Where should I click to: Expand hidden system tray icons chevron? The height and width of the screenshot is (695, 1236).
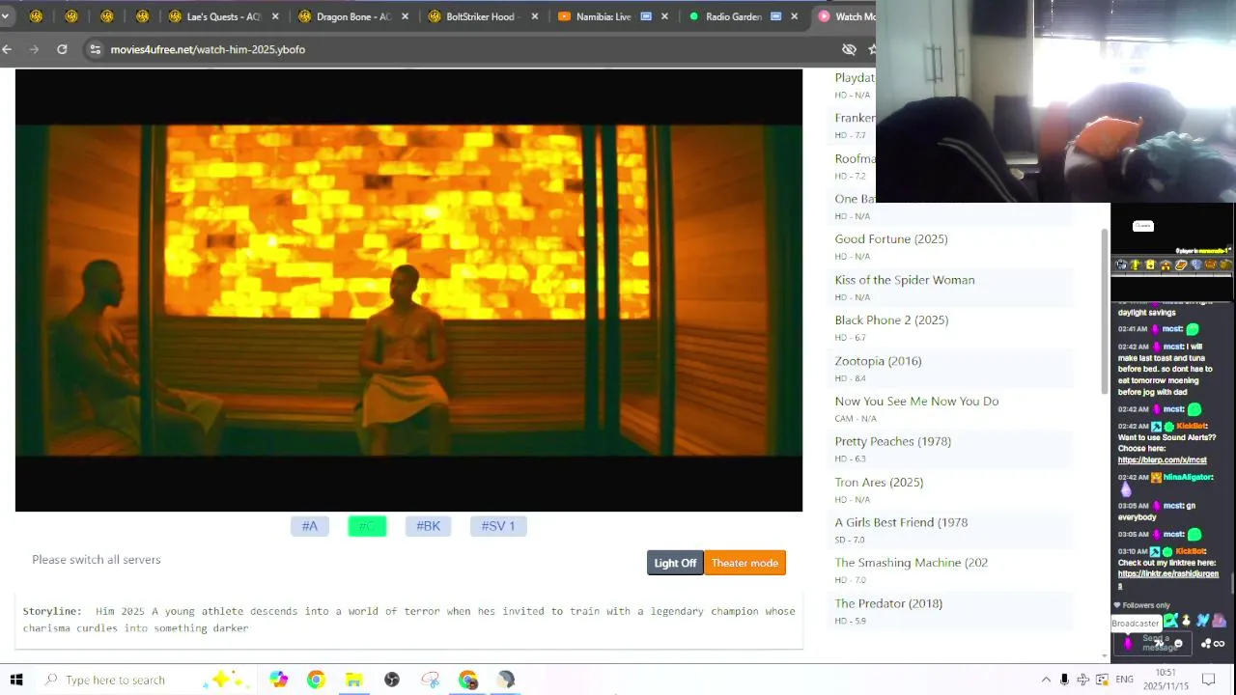[x=1046, y=680]
